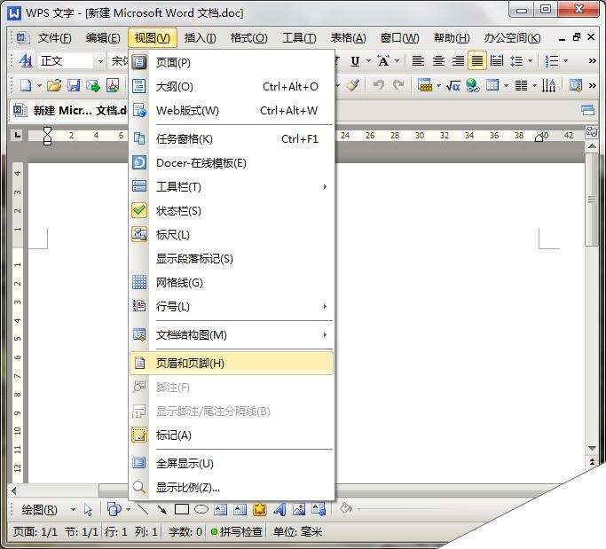The width and height of the screenshot is (606, 549).
Task: Click the Styles and formatting icon
Action: (x=26, y=60)
